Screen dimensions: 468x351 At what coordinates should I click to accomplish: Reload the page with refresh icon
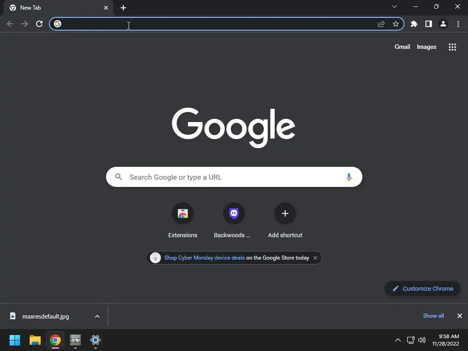point(39,24)
